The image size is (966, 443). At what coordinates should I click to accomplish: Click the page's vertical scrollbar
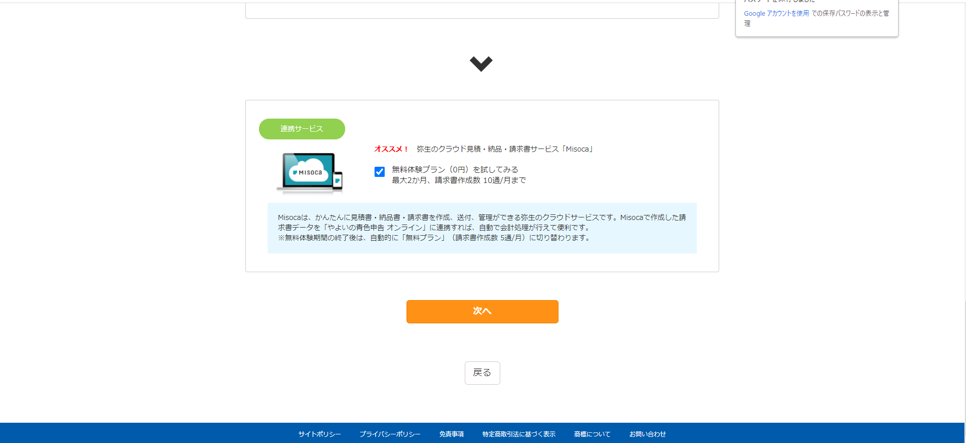click(x=965, y=203)
